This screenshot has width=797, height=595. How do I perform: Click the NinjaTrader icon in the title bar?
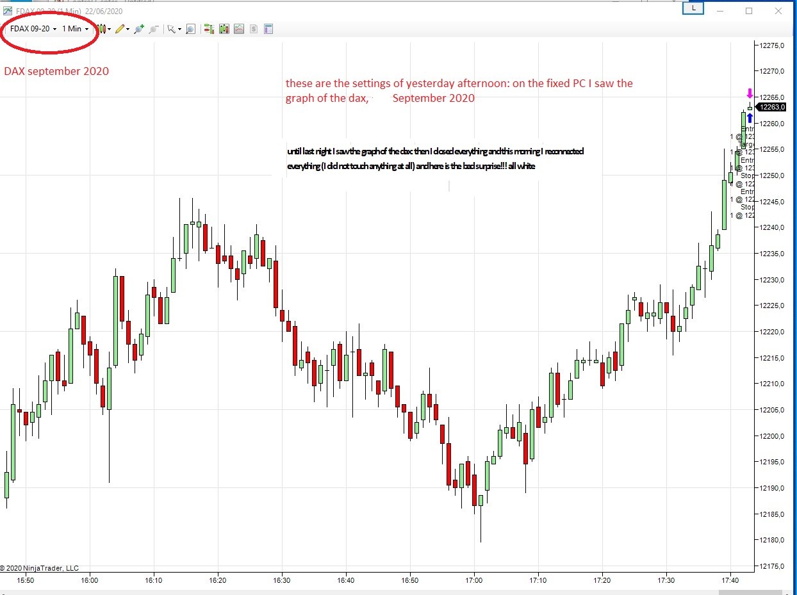(x=6, y=11)
